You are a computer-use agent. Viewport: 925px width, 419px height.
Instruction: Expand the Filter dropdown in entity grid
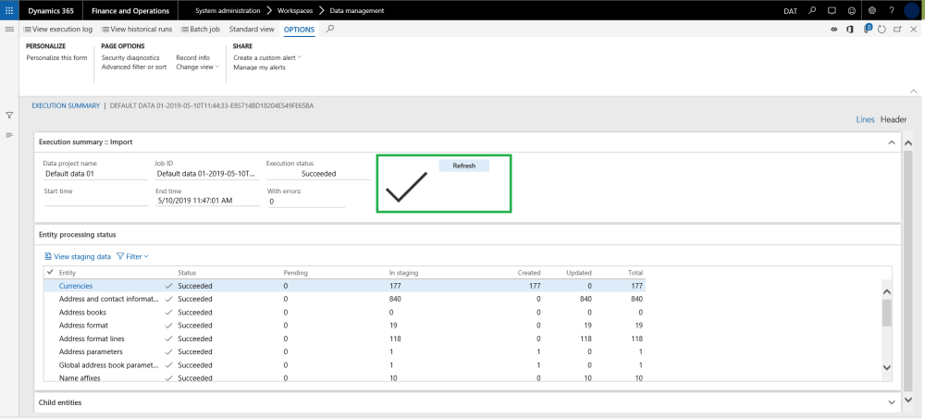[133, 256]
